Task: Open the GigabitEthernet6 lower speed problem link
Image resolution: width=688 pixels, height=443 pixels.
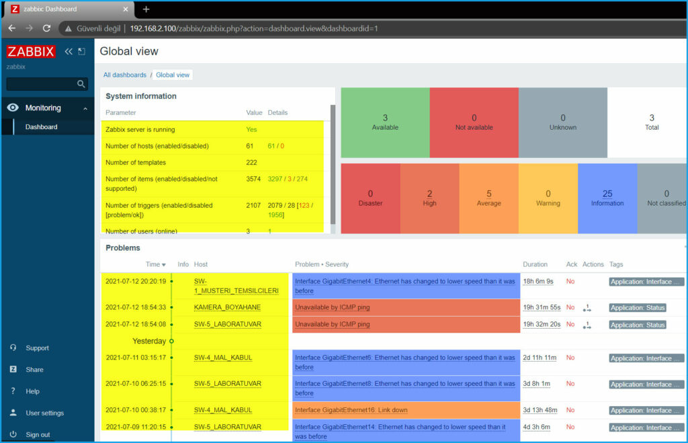Action: tap(405, 362)
